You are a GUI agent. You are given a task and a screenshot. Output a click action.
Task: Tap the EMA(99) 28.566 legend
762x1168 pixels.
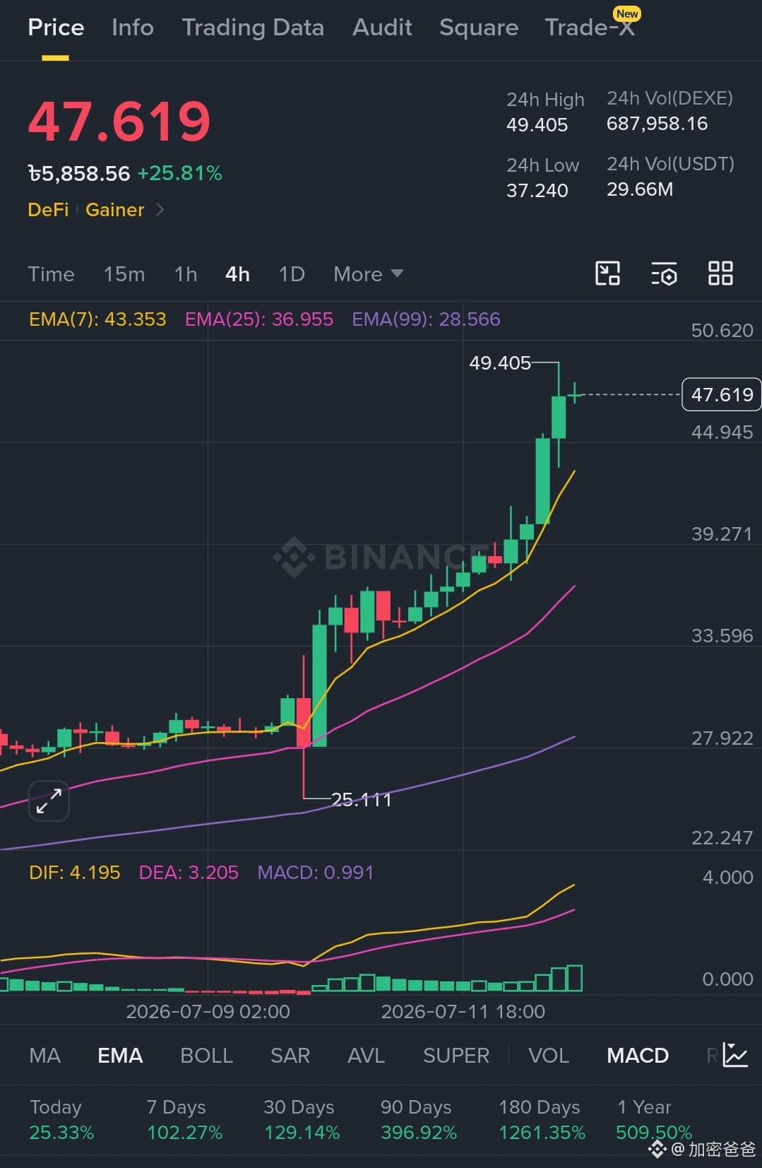(x=426, y=319)
